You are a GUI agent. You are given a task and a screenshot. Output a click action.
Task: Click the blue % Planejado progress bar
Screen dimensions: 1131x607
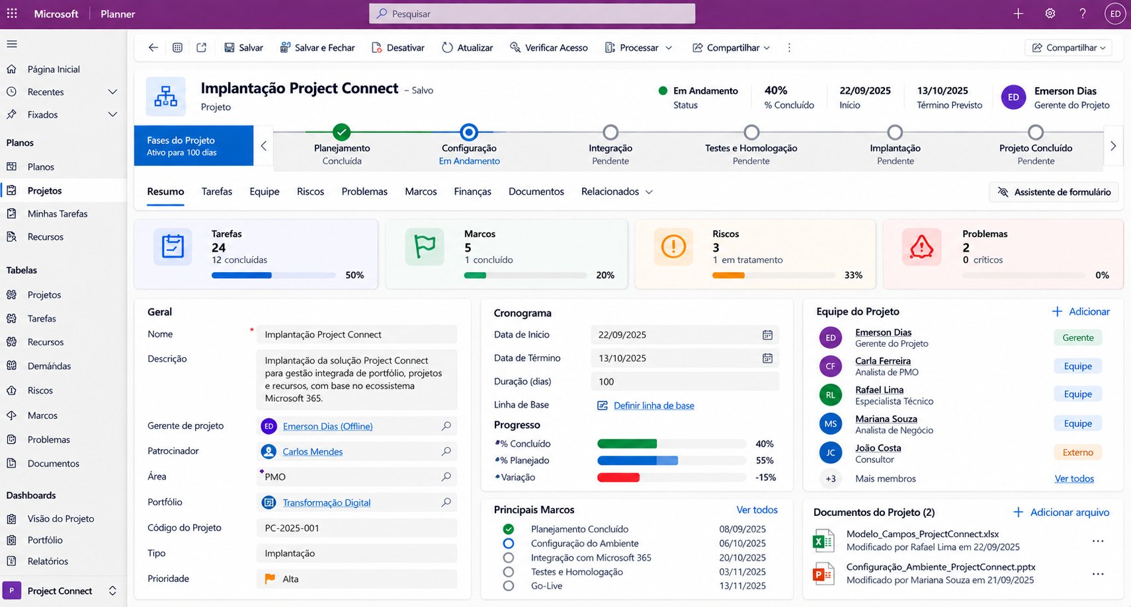638,460
